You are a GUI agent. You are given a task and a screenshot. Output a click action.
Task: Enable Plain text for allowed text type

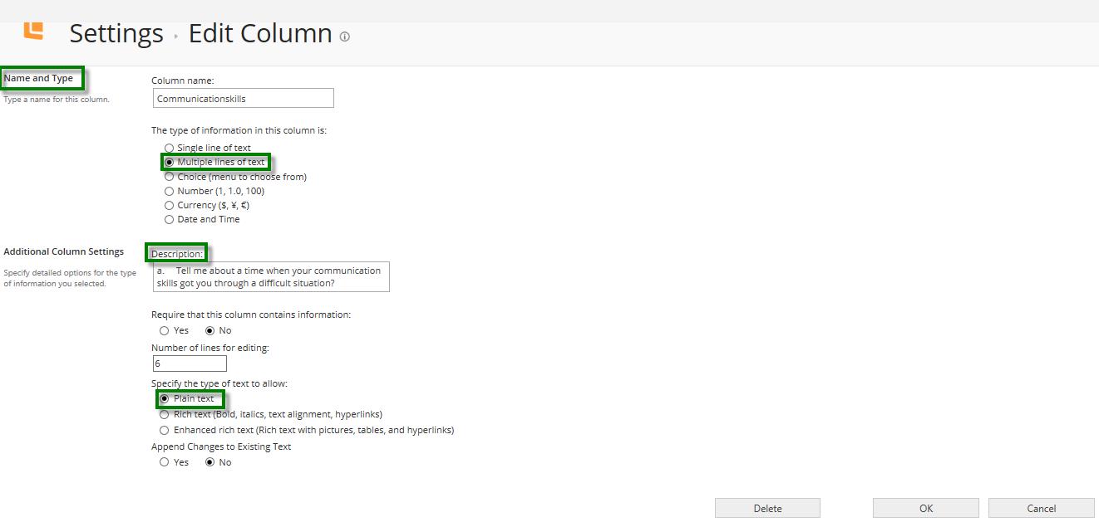coord(164,398)
